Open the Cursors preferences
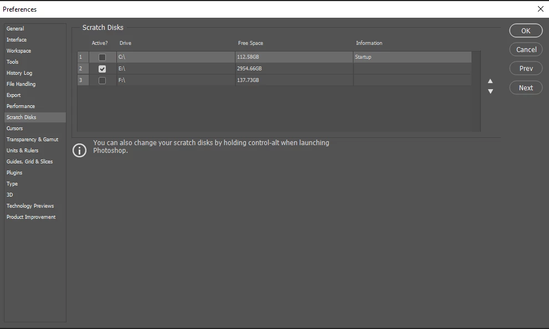The image size is (549, 329). click(35, 128)
